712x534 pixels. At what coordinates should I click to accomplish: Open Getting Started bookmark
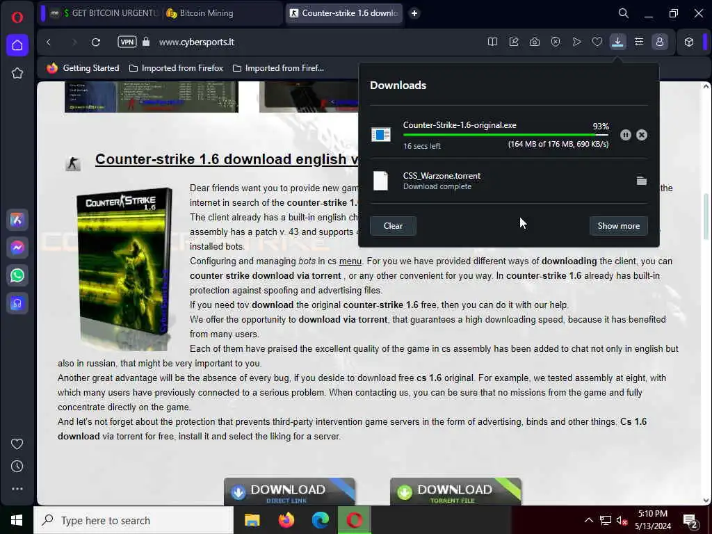pos(83,68)
